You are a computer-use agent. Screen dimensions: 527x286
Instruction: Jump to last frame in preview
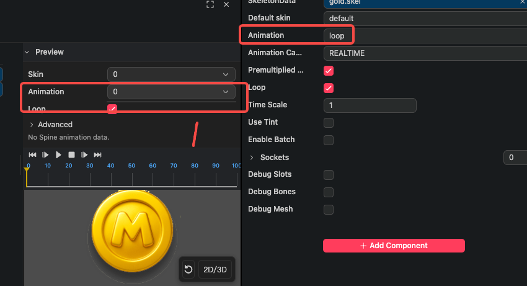(x=97, y=154)
